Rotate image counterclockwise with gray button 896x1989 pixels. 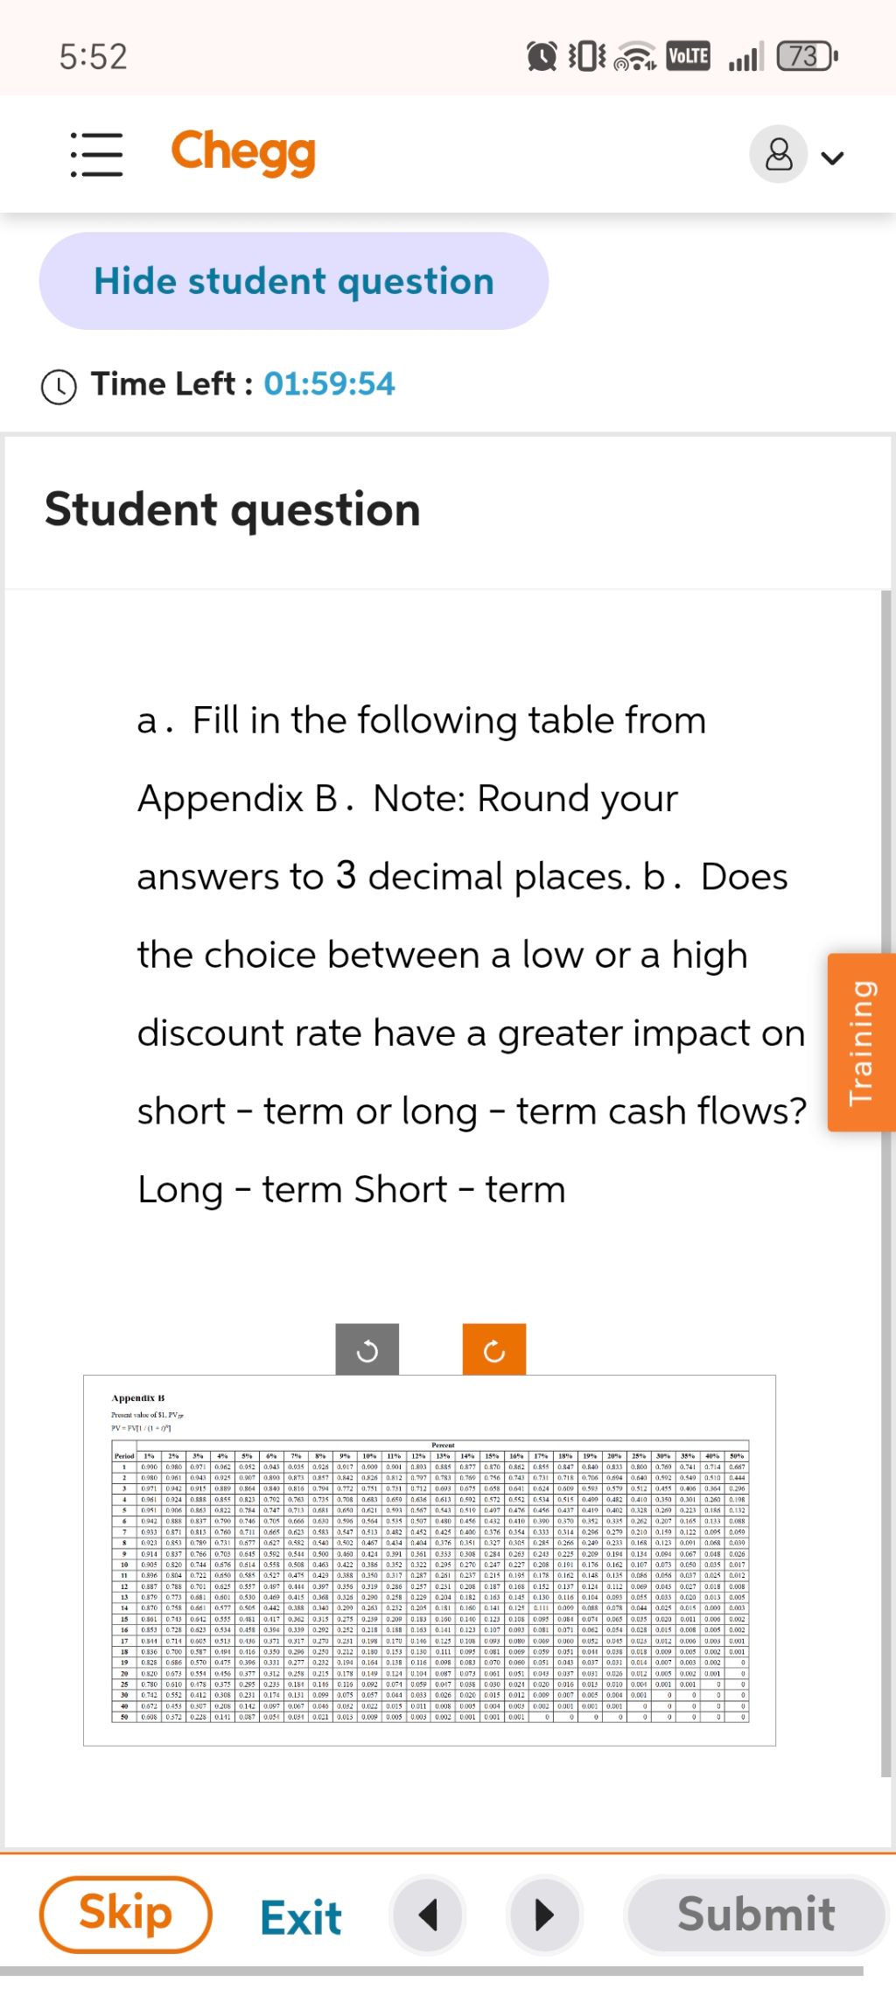click(367, 1350)
